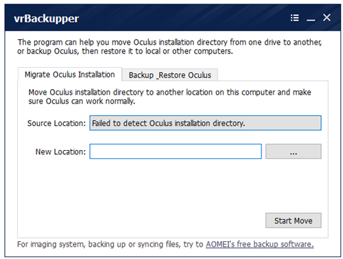The height and width of the screenshot is (259, 343).
Task: Minimize the vrBackupper window
Action: coord(311,18)
